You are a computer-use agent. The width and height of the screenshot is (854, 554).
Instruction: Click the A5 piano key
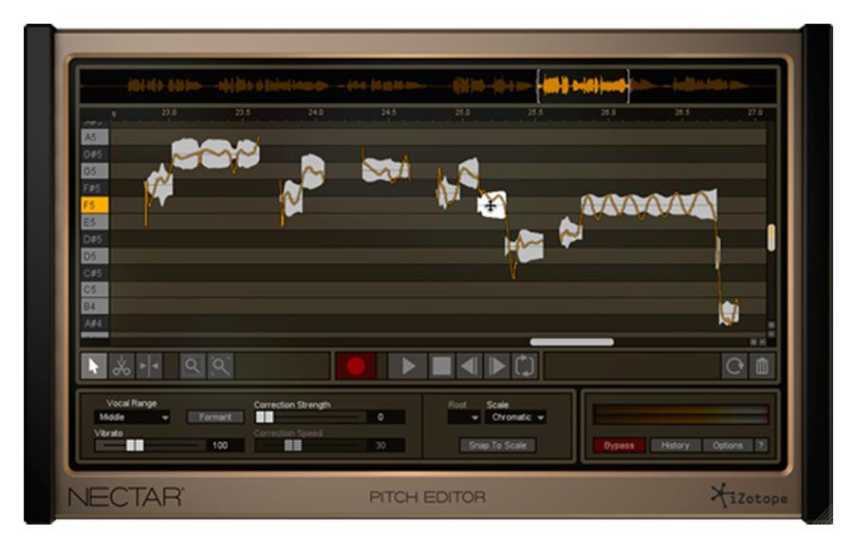[95, 138]
